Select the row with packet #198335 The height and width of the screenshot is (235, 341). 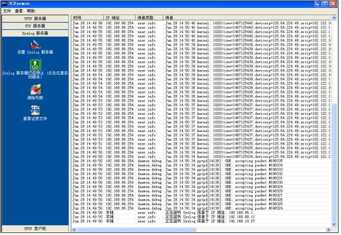click(201, 161)
